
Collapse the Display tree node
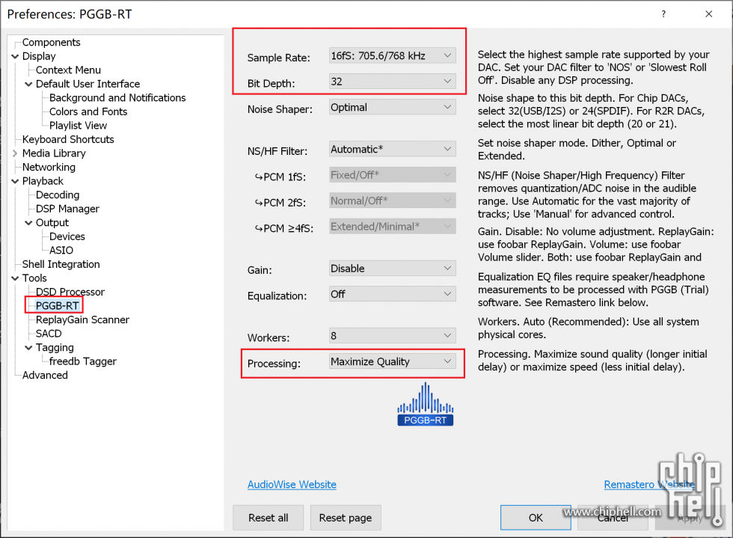pyautogui.click(x=15, y=56)
